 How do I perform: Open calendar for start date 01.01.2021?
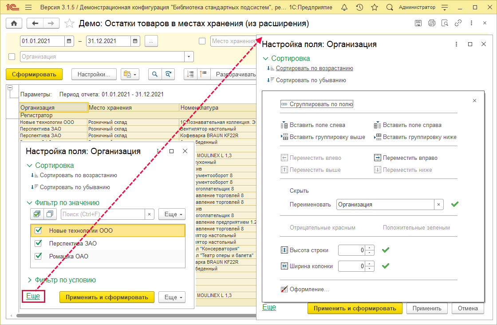click(x=69, y=41)
